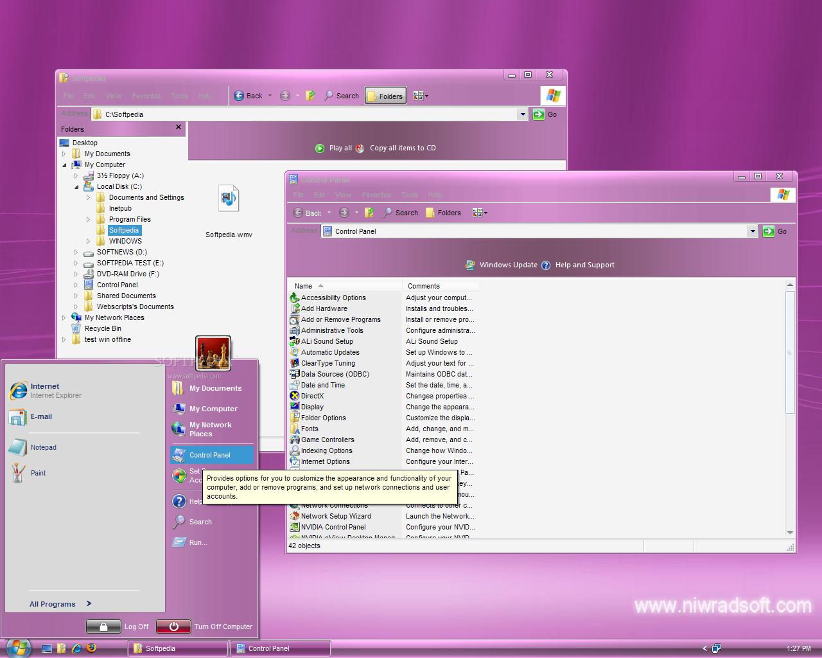Open Paint from Start menu
822x658 pixels.
27,473
